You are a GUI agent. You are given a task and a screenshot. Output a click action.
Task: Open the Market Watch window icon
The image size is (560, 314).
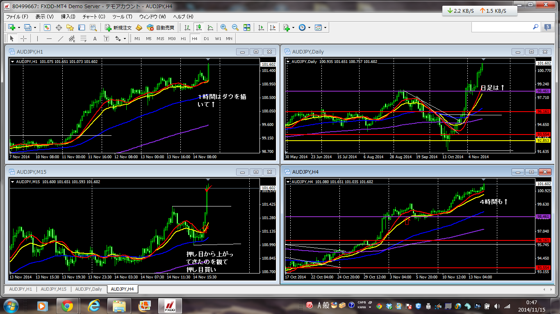[47, 27]
